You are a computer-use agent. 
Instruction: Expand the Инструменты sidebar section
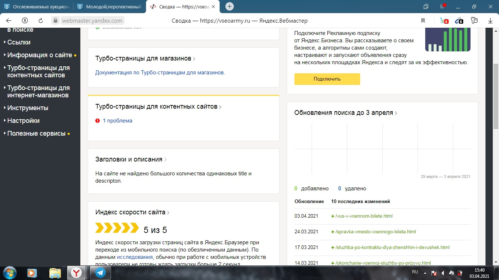coord(28,108)
